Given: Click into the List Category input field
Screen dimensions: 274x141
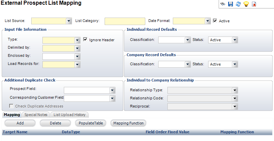Looking at the screenshot, I should pos(125,21).
